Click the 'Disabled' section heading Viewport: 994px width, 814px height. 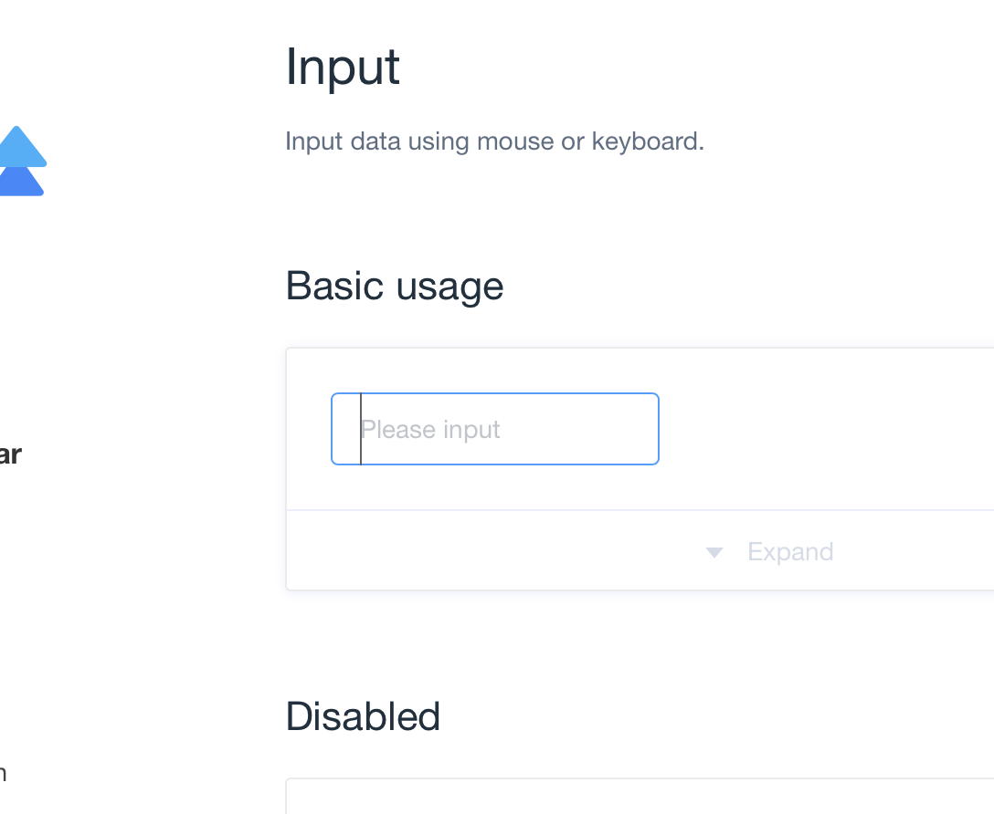[x=363, y=717]
